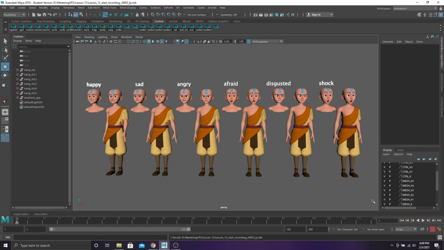Open the Workspace Animation dropdown
The height and width of the screenshot is (250, 444).
tap(415, 8)
